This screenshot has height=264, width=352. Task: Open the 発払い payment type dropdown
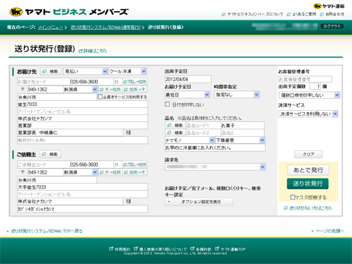85,71
